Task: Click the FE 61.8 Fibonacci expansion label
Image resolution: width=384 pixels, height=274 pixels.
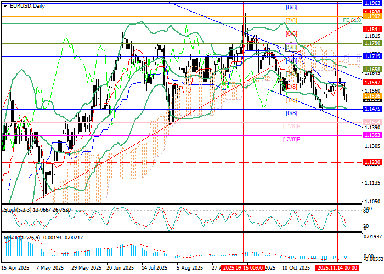Action: (x=352, y=20)
